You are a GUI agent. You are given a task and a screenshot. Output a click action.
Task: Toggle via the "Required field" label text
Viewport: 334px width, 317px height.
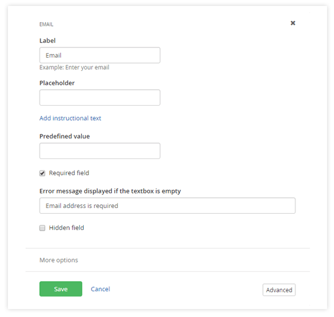coord(69,173)
